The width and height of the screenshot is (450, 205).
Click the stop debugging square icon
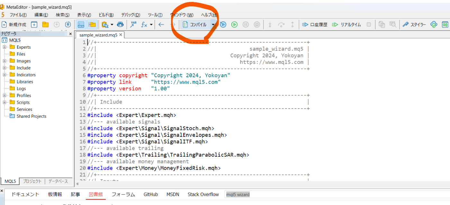point(257,24)
